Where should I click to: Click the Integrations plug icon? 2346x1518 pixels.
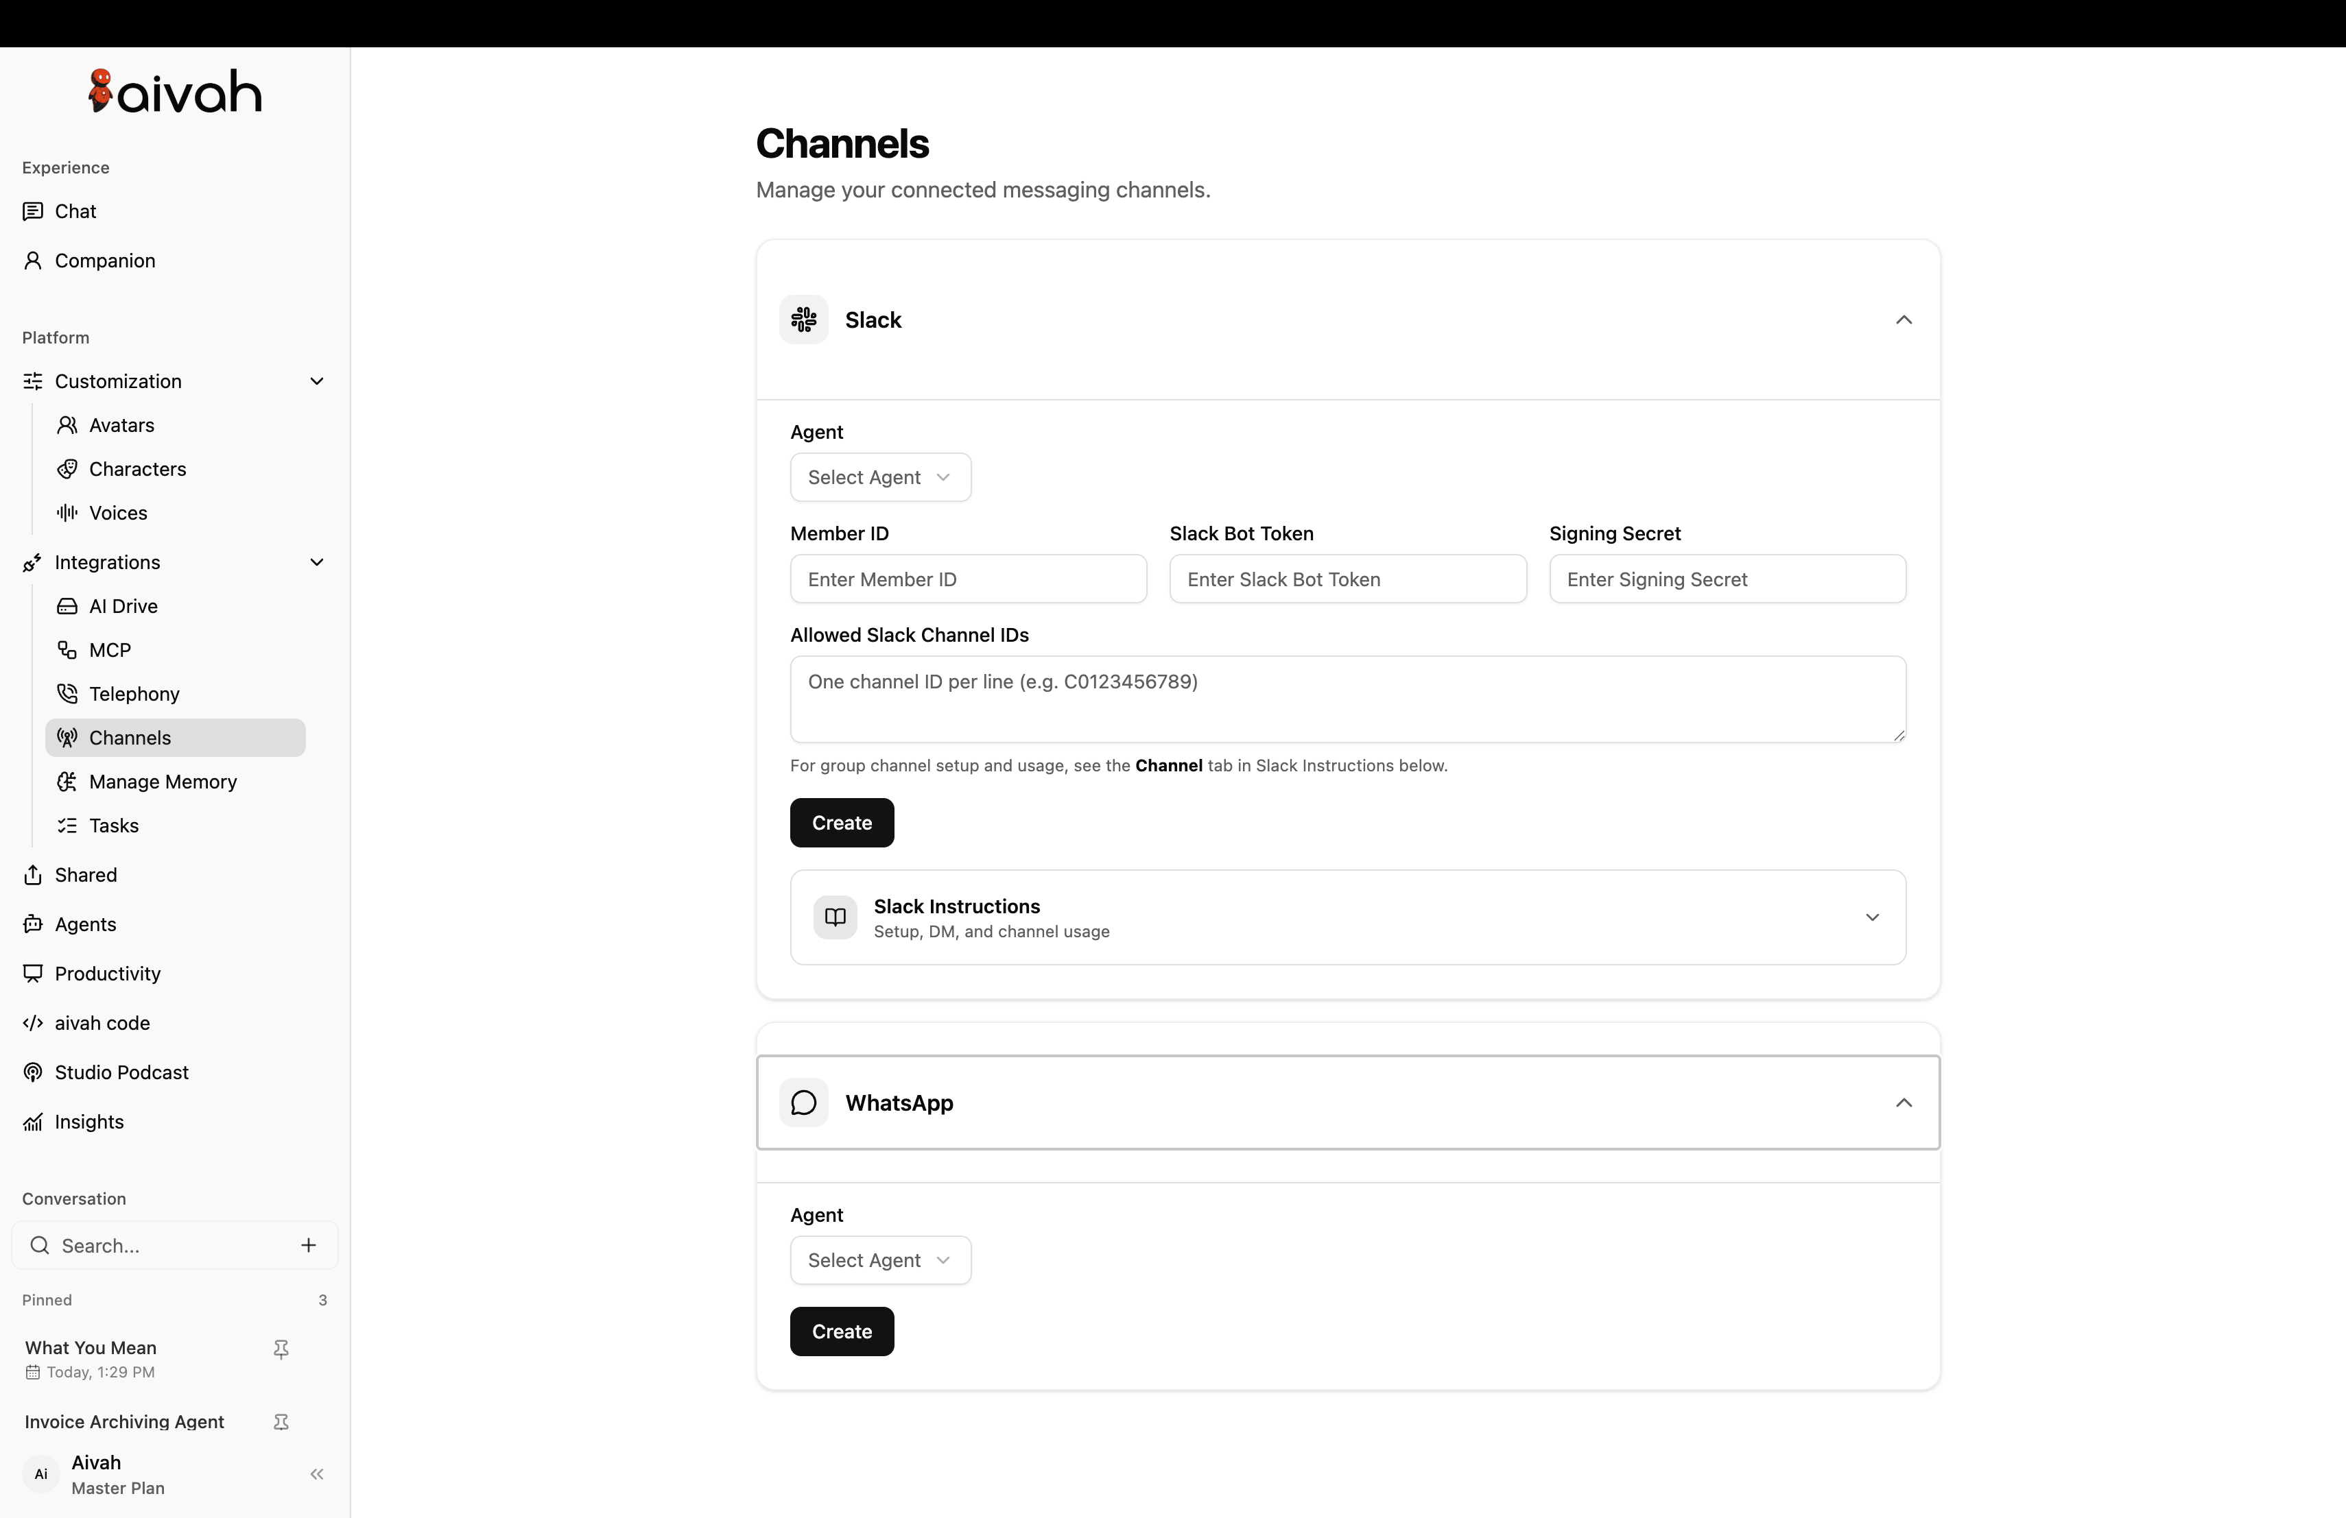coord(32,562)
